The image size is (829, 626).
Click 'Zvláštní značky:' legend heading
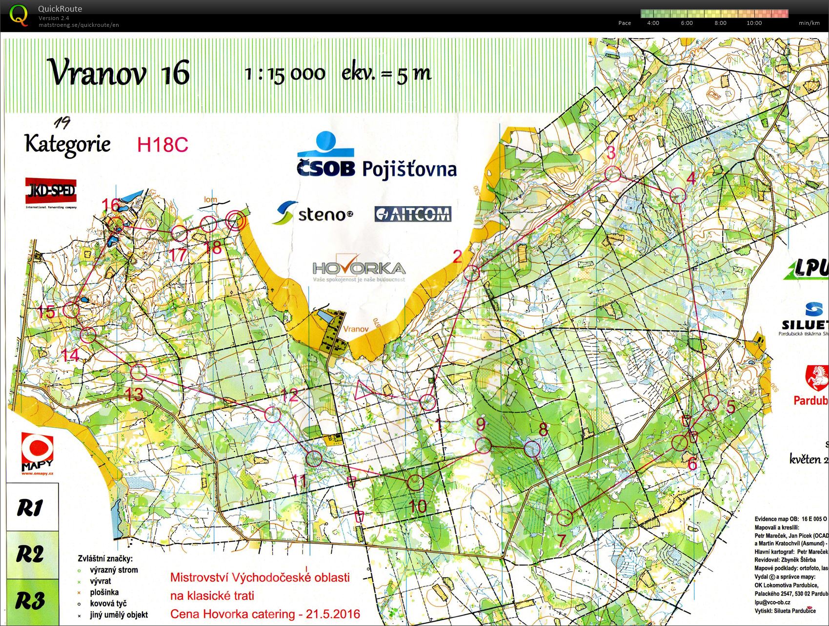(105, 559)
